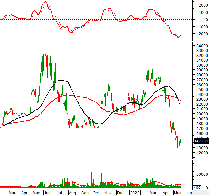Select the Aug month marker on time axis

(x=72, y=192)
